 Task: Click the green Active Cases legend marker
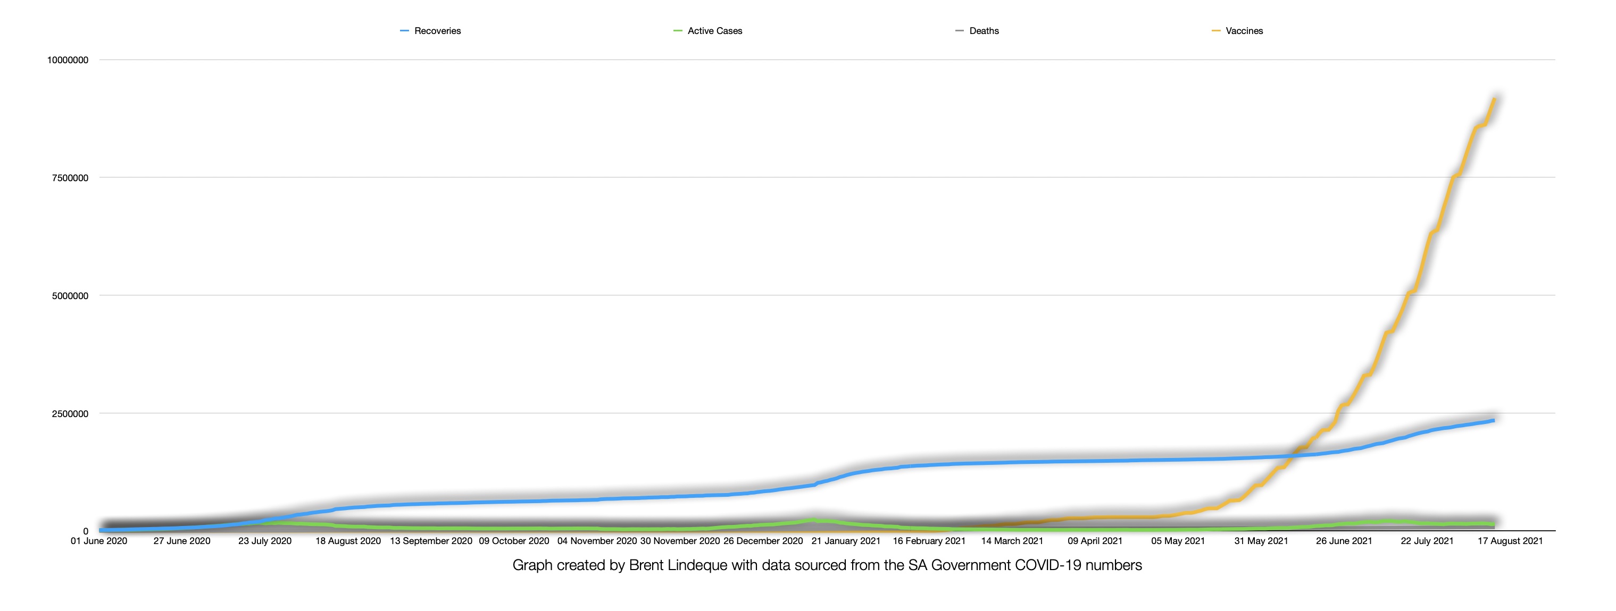[x=678, y=31]
